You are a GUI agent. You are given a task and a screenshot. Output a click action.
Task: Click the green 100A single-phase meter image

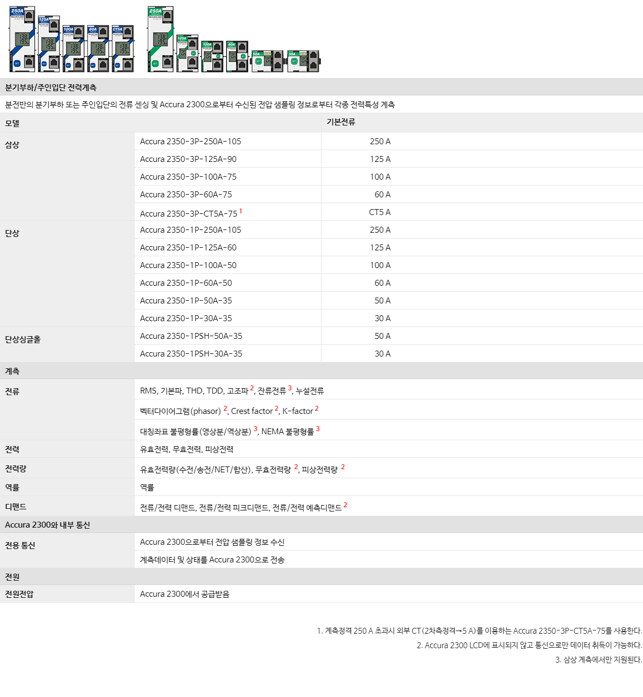point(212,56)
